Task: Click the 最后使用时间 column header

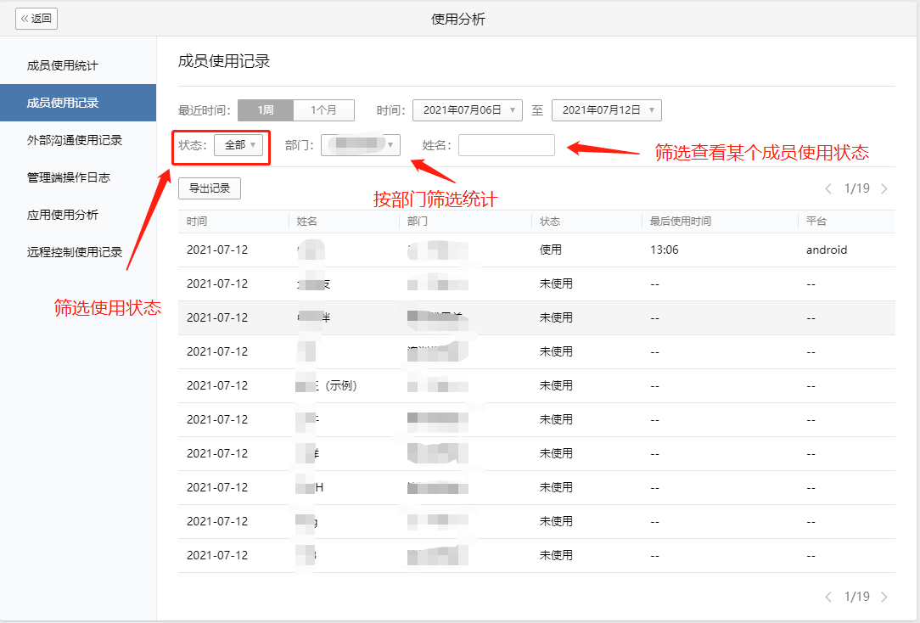Action: [x=681, y=222]
